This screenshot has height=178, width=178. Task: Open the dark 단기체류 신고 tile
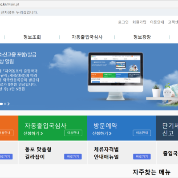(167, 128)
